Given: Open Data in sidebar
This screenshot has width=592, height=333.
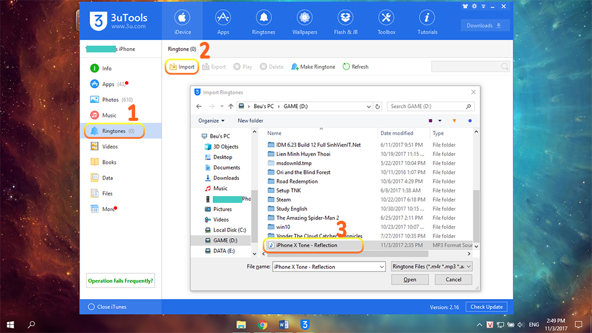Looking at the screenshot, I should click(120, 178).
